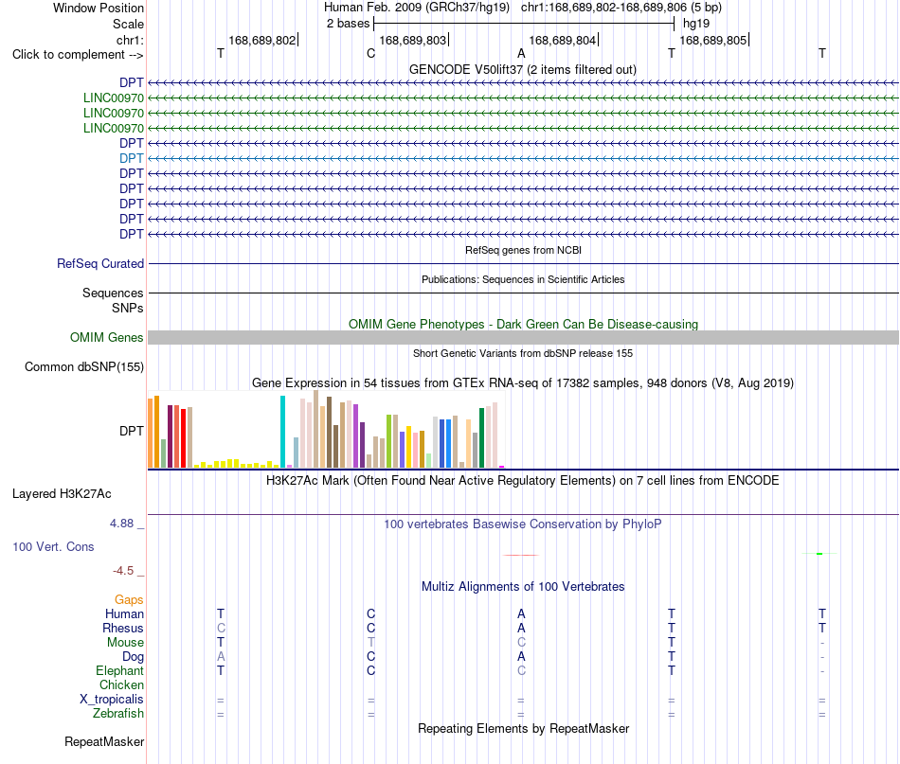
Task: Click '100 vertebrates Basewise Conservation by PhyloP' title
Action: tap(523, 524)
